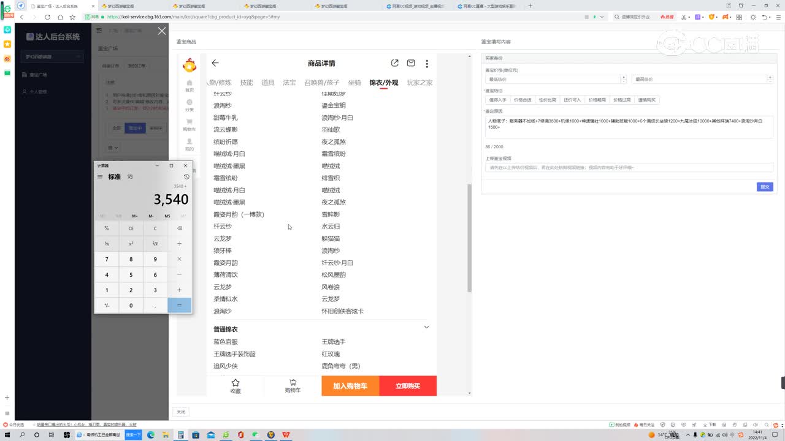
Task: Switch to the 召唤兽/孩子 tab
Action: pos(321,83)
